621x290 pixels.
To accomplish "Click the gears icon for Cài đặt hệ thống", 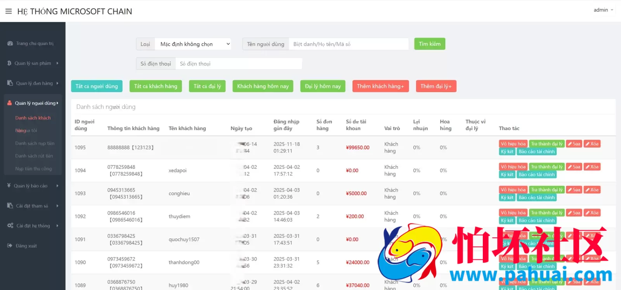I will pos(10,225).
